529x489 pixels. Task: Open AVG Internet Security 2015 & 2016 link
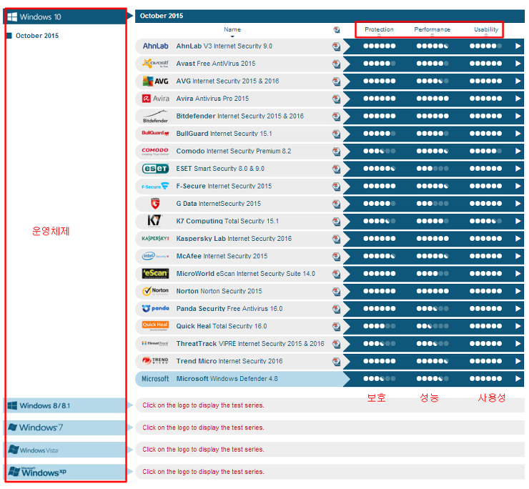(227, 81)
